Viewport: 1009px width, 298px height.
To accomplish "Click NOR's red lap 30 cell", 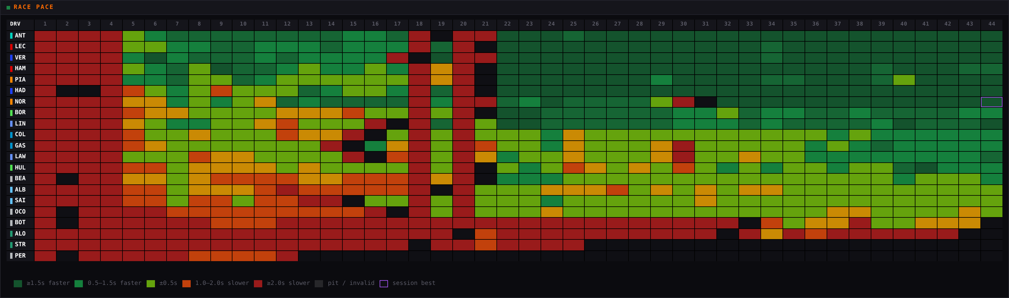I will 684,102.
